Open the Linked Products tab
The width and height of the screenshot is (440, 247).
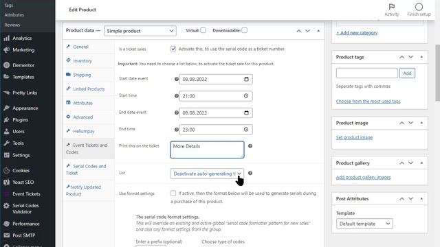click(89, 89)
